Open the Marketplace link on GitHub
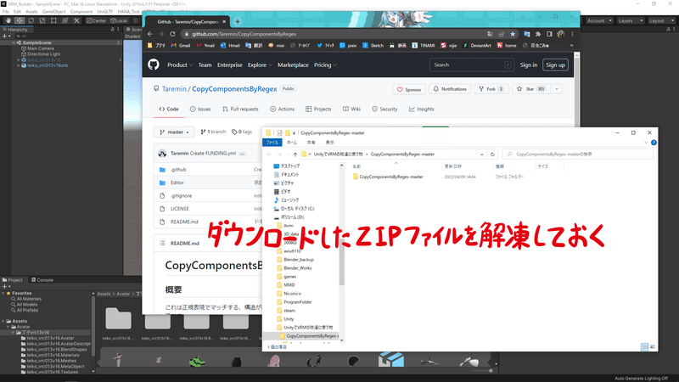Screen dimensions: 679x382 tap(293, 65)
